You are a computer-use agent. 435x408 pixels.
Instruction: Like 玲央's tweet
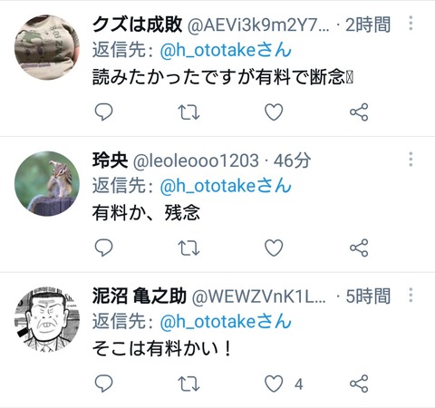coord(274,248)
